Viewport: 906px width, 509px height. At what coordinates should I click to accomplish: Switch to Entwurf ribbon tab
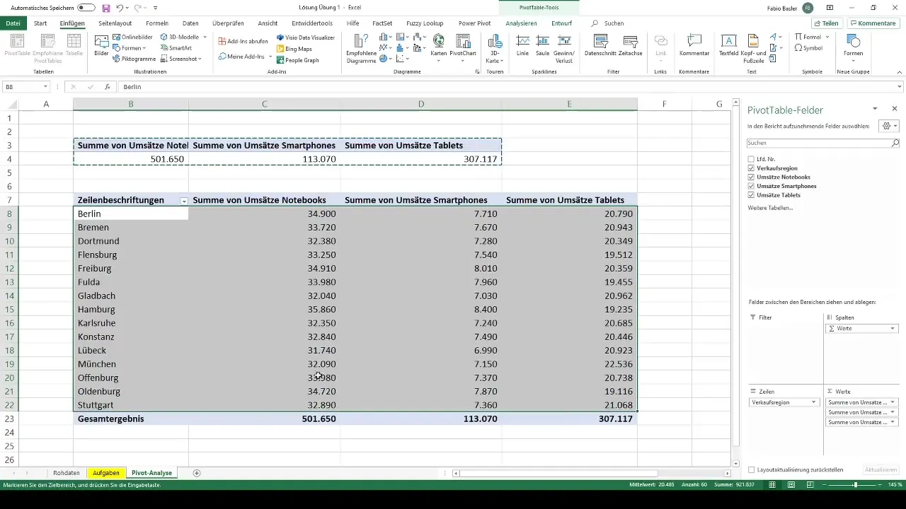561,23
